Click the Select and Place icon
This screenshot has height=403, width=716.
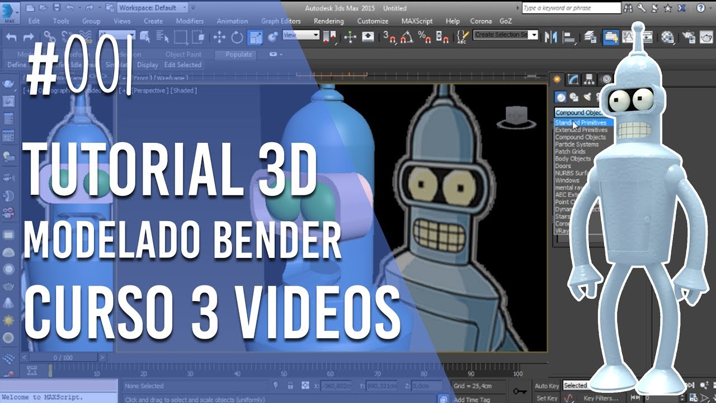click(273, 37)
